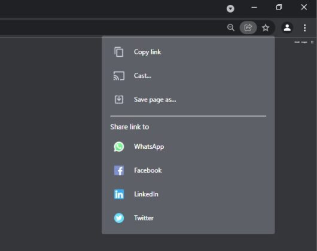The width and height of the screenshot is (317, 251).
Task: Click the Twitter bird icon
Action: (119, 218)
